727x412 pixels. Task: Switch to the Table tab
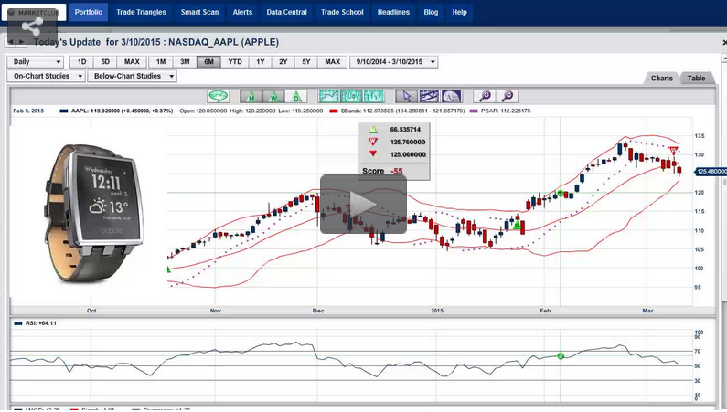click(x=696, y=79)
